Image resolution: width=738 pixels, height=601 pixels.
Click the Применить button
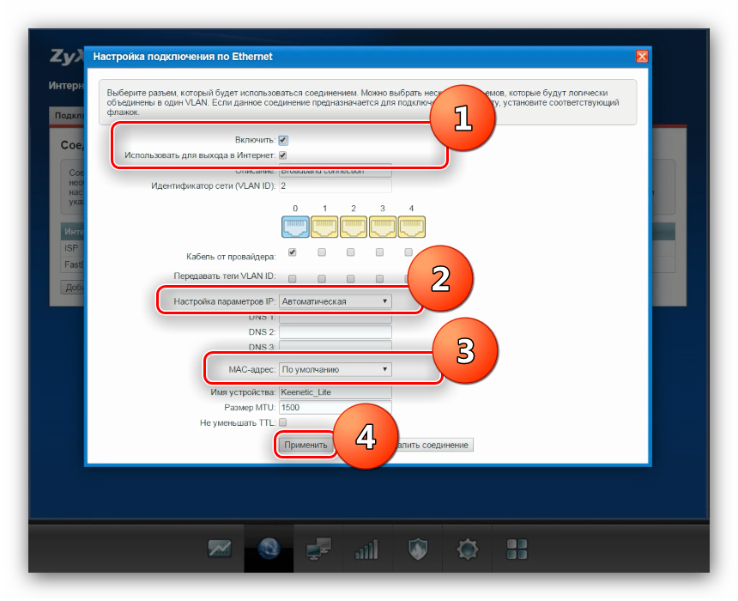(x=305, y=445)
